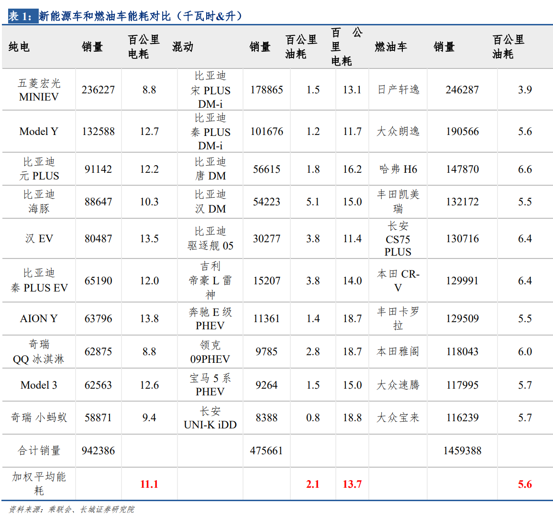Click the 奔驰 E 级 PHEV cell

pos(210,319)
